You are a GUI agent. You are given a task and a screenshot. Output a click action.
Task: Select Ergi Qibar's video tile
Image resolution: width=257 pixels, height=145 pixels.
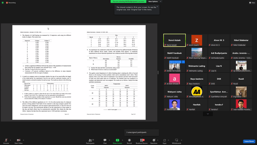tap(241, 92)
